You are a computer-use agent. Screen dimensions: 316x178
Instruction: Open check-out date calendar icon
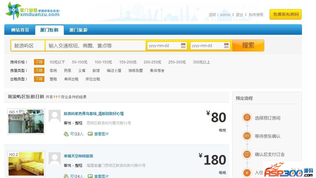pos(226,45)
